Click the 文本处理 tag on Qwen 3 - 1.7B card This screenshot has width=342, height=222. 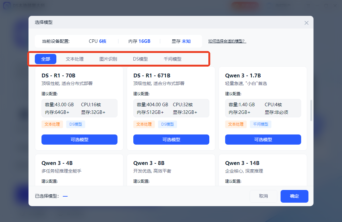coord(236,124)
